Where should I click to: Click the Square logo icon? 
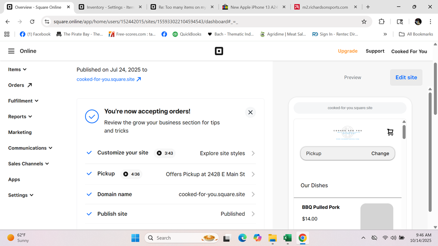click(219, 51)
